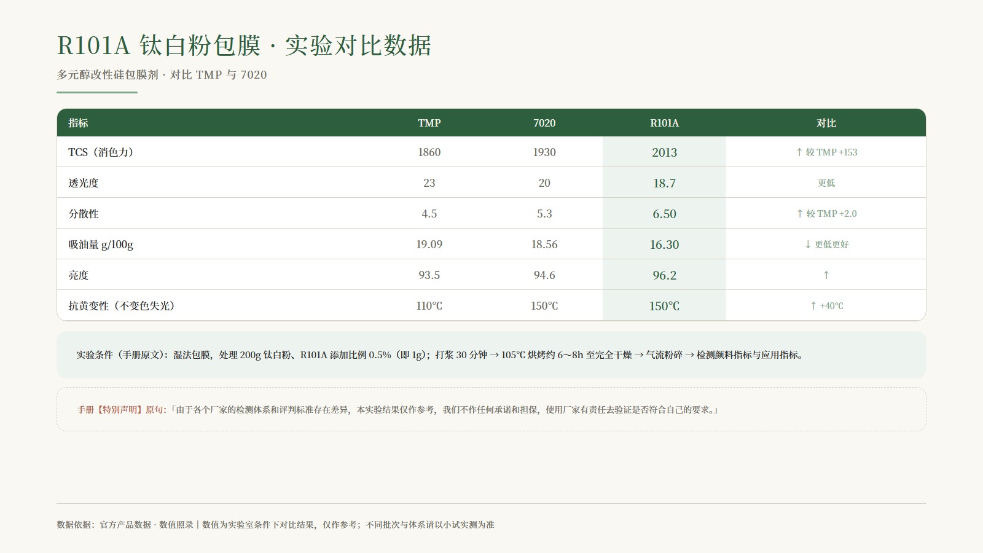Select the "吸油量 g/100g" row label
This screenshot has width=983, height=553.
point(101,244)
